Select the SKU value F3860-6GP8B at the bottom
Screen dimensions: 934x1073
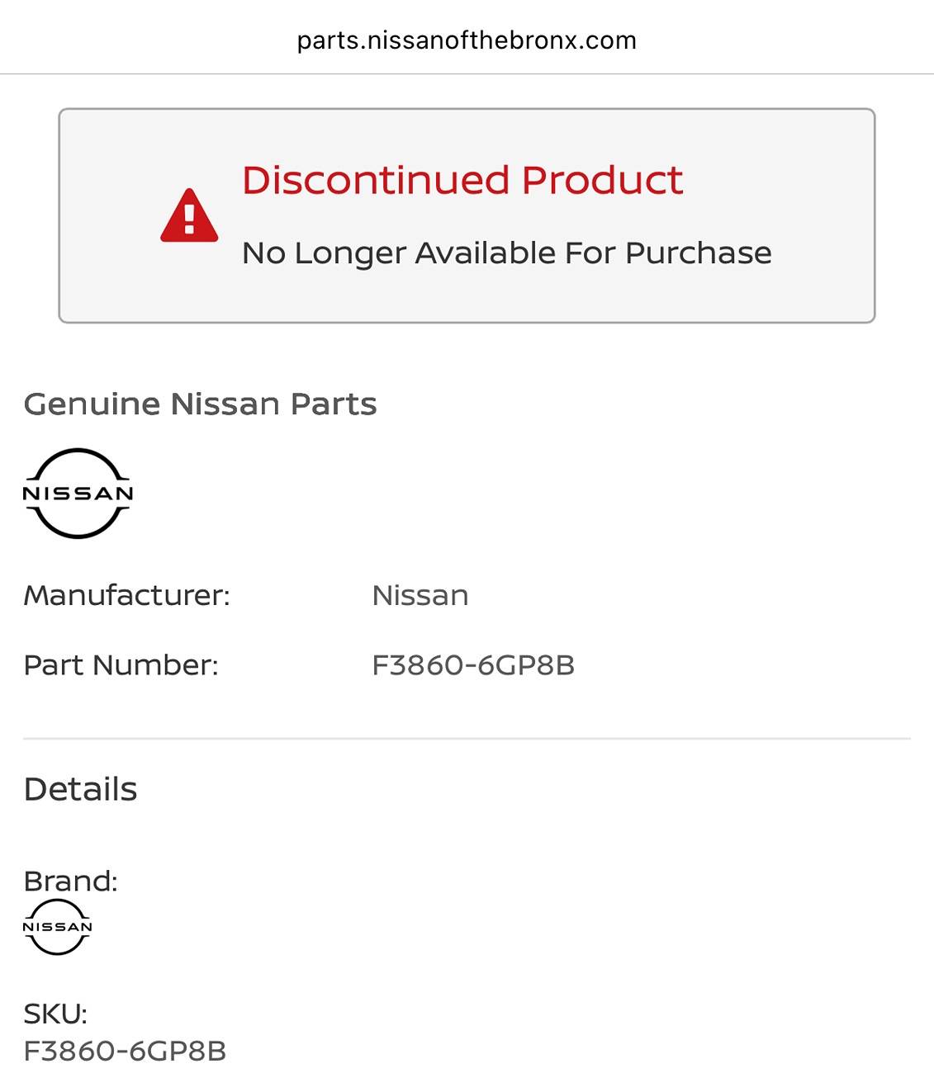pyautogui.click(x=125, y=1051)
